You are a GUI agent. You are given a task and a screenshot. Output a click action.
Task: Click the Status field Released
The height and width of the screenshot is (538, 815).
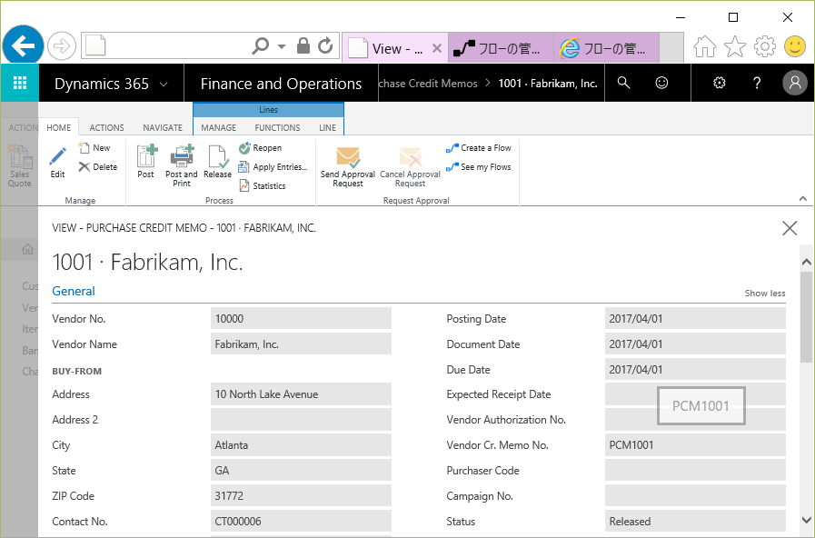[x=695, y=522]
